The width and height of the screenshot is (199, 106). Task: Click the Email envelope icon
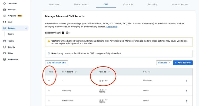coord(4,22)
